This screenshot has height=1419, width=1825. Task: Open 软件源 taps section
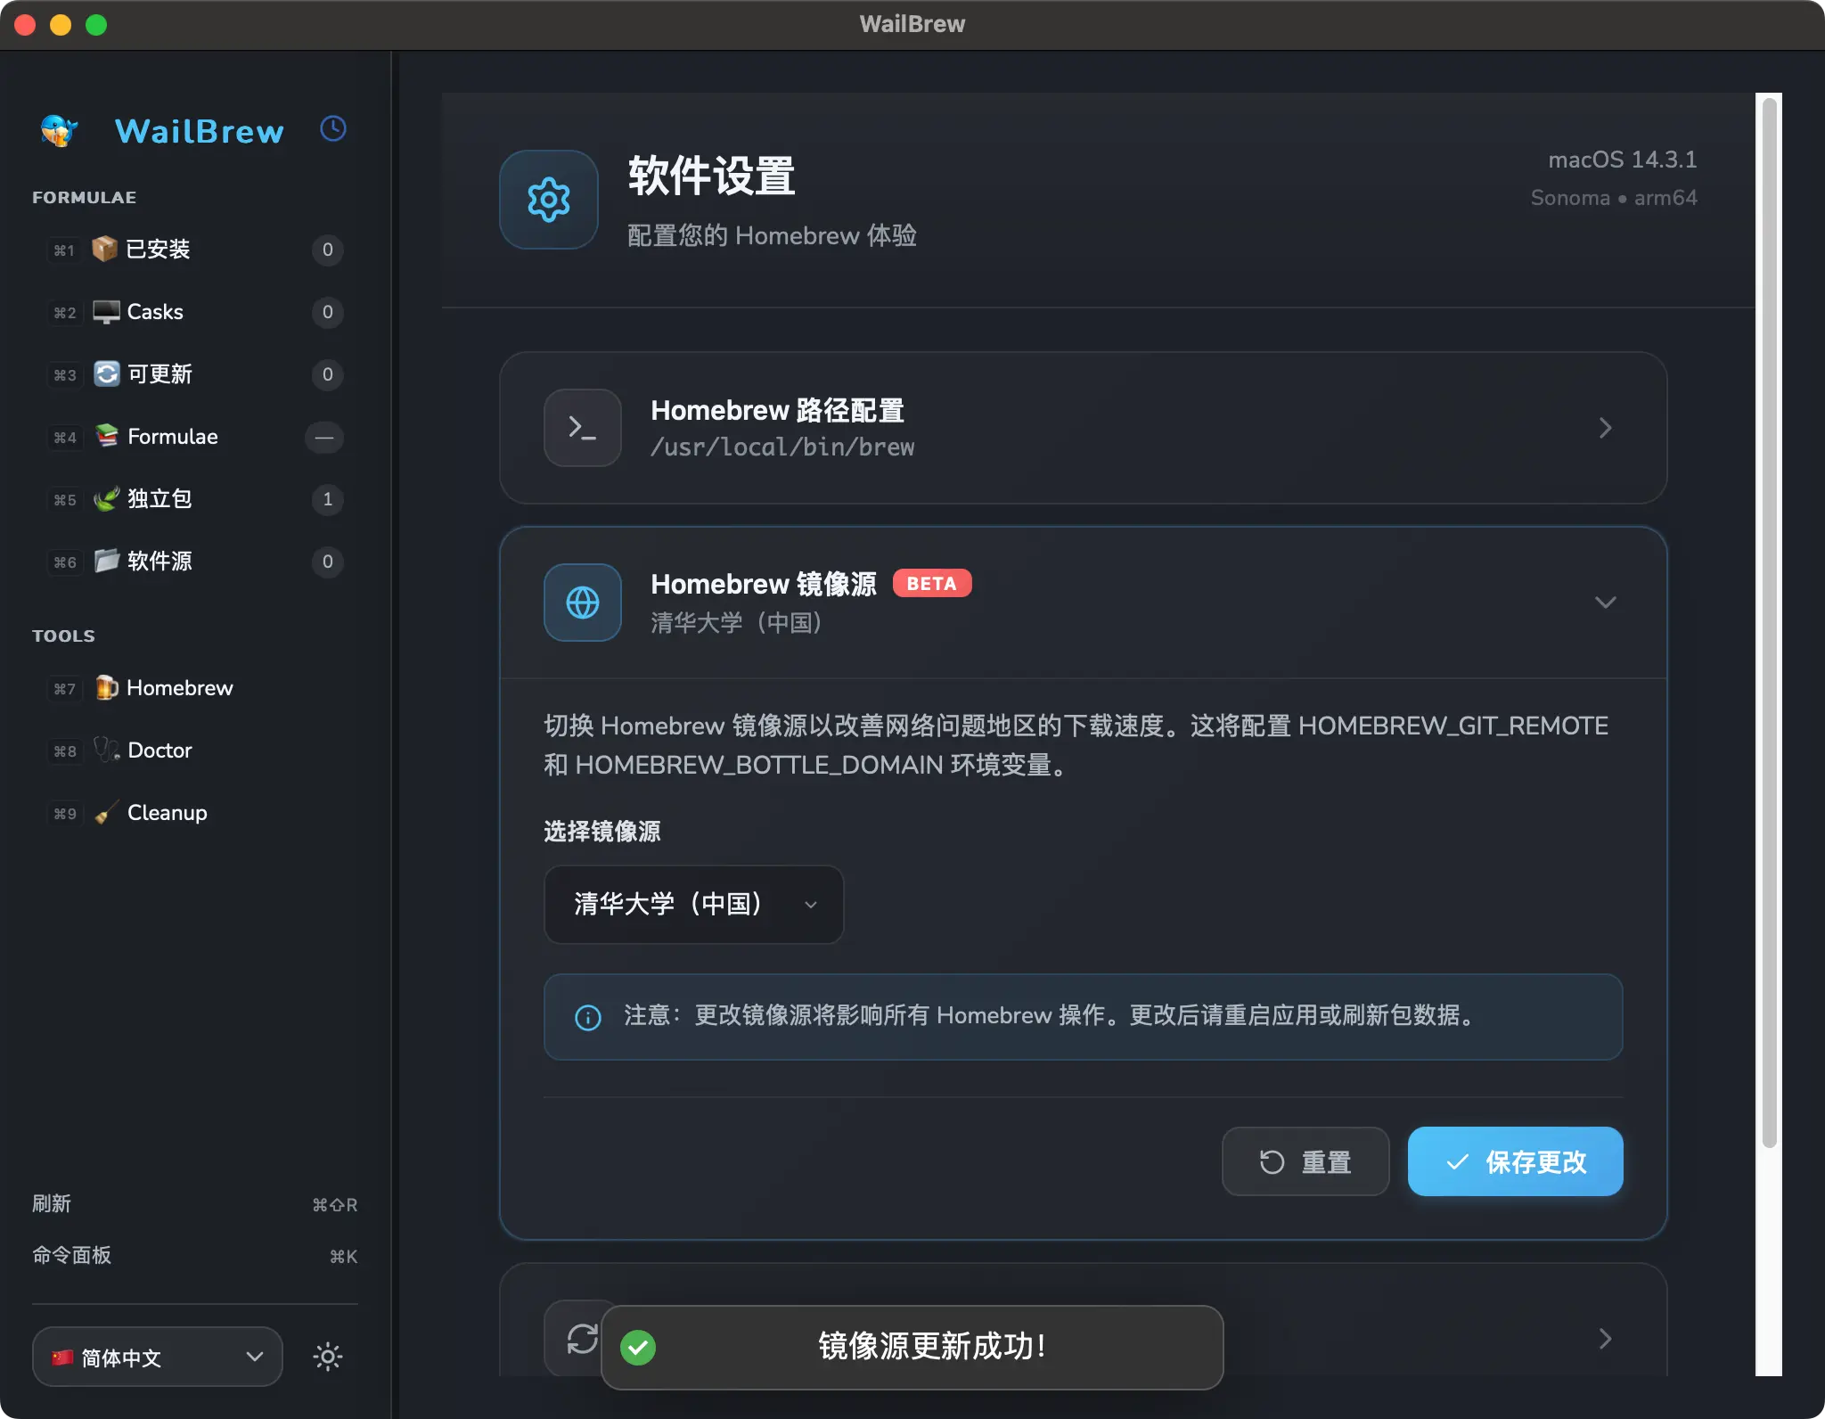click(194, 562)
